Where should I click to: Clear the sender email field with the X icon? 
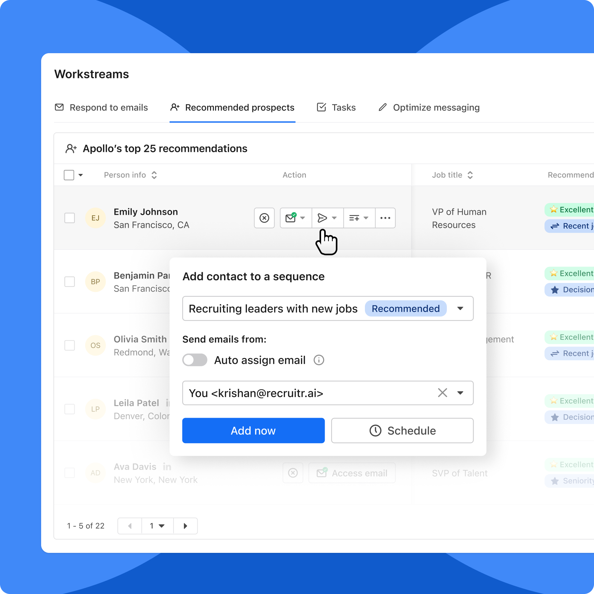[x=442, y=393]
